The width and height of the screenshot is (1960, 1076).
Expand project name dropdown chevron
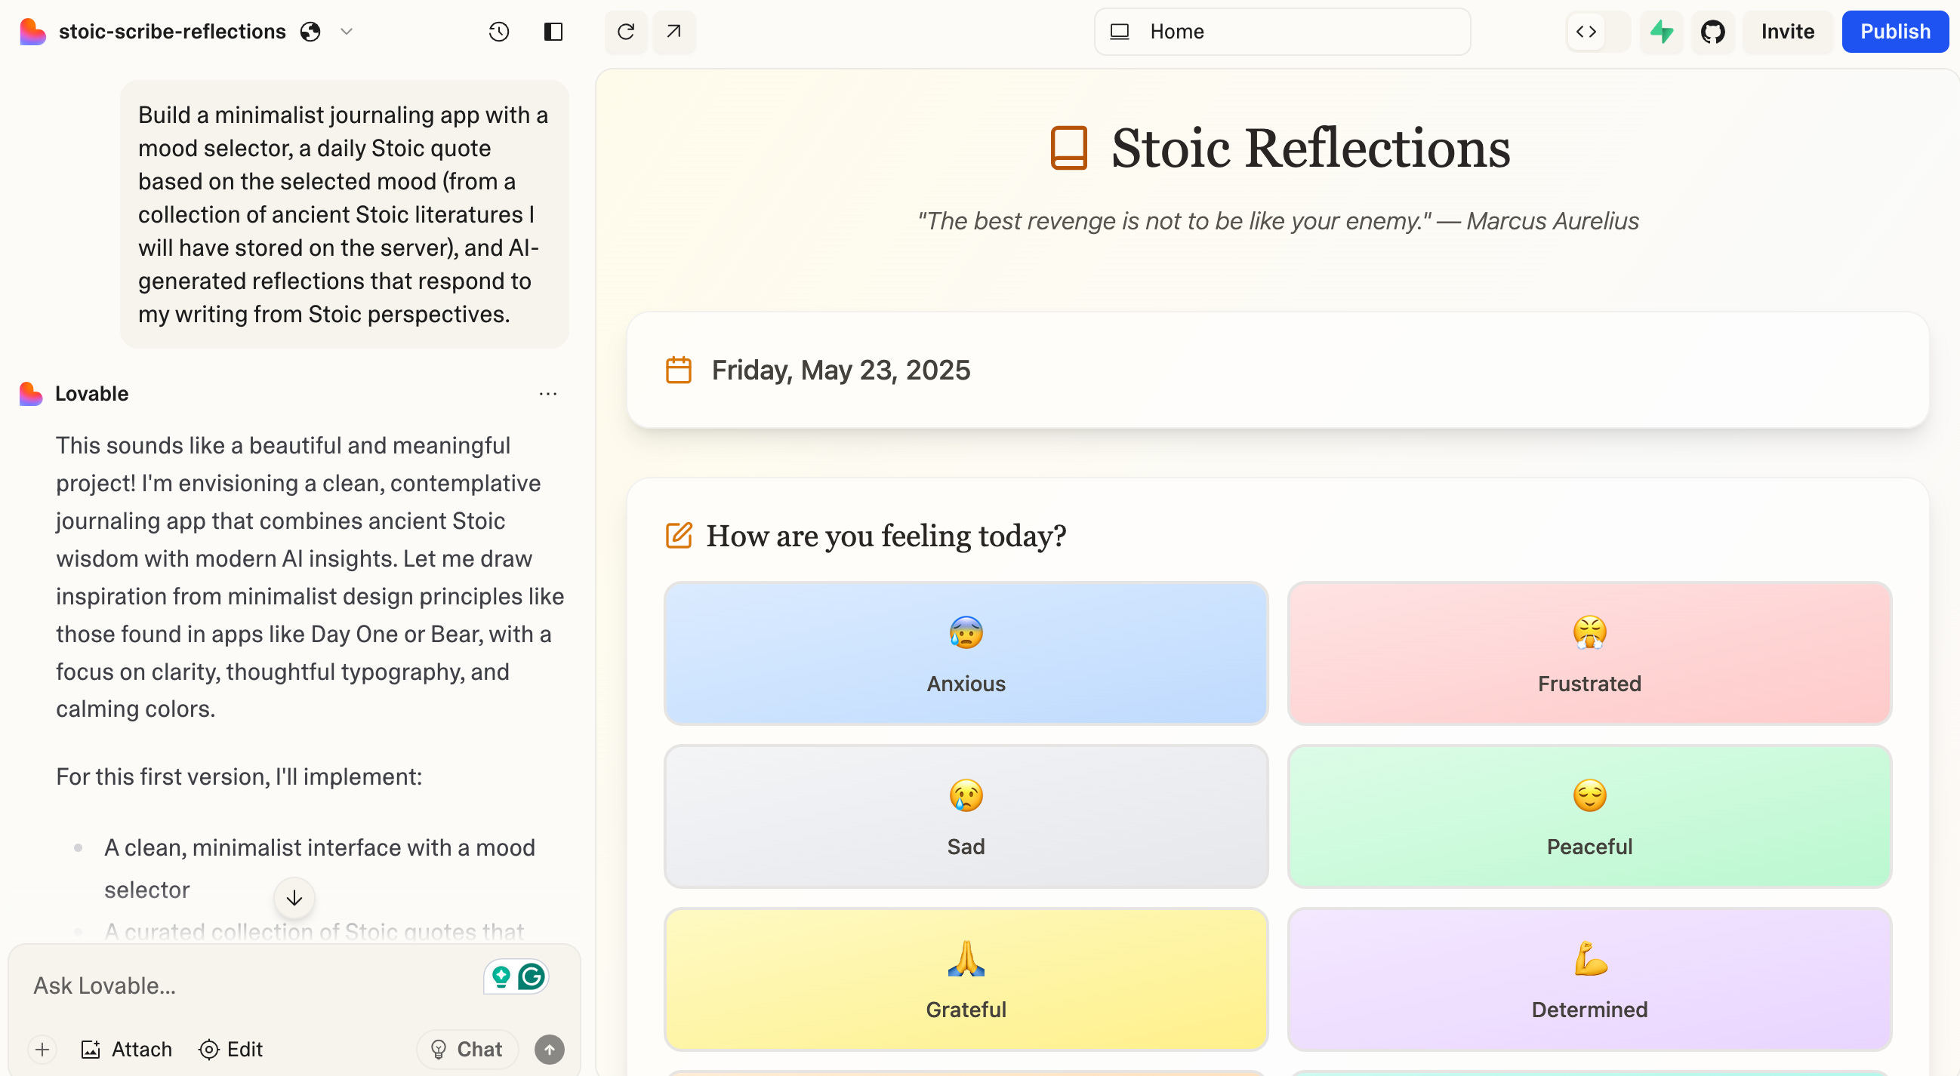point(347,31)
